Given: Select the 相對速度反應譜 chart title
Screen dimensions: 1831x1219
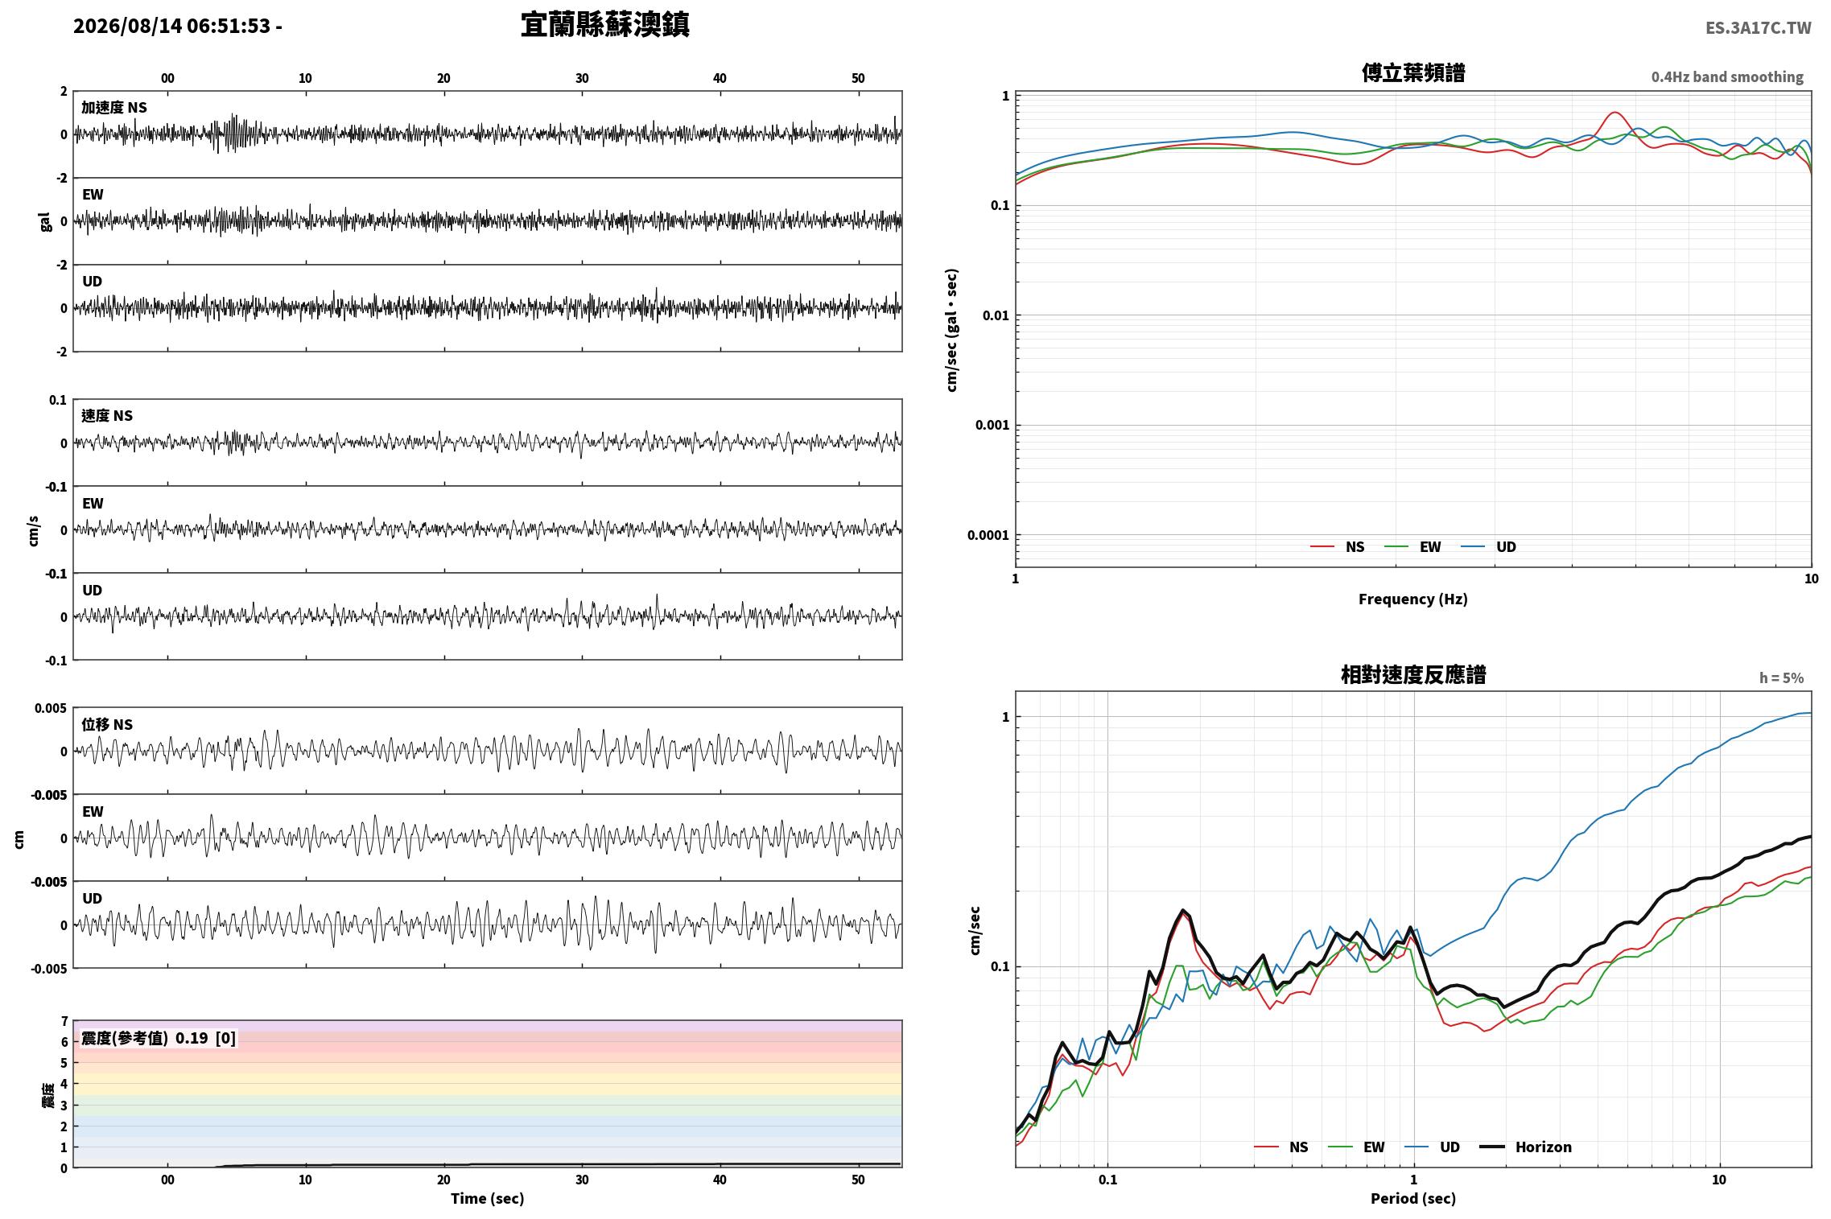Looking at the screenshot, I should 1412,674.
